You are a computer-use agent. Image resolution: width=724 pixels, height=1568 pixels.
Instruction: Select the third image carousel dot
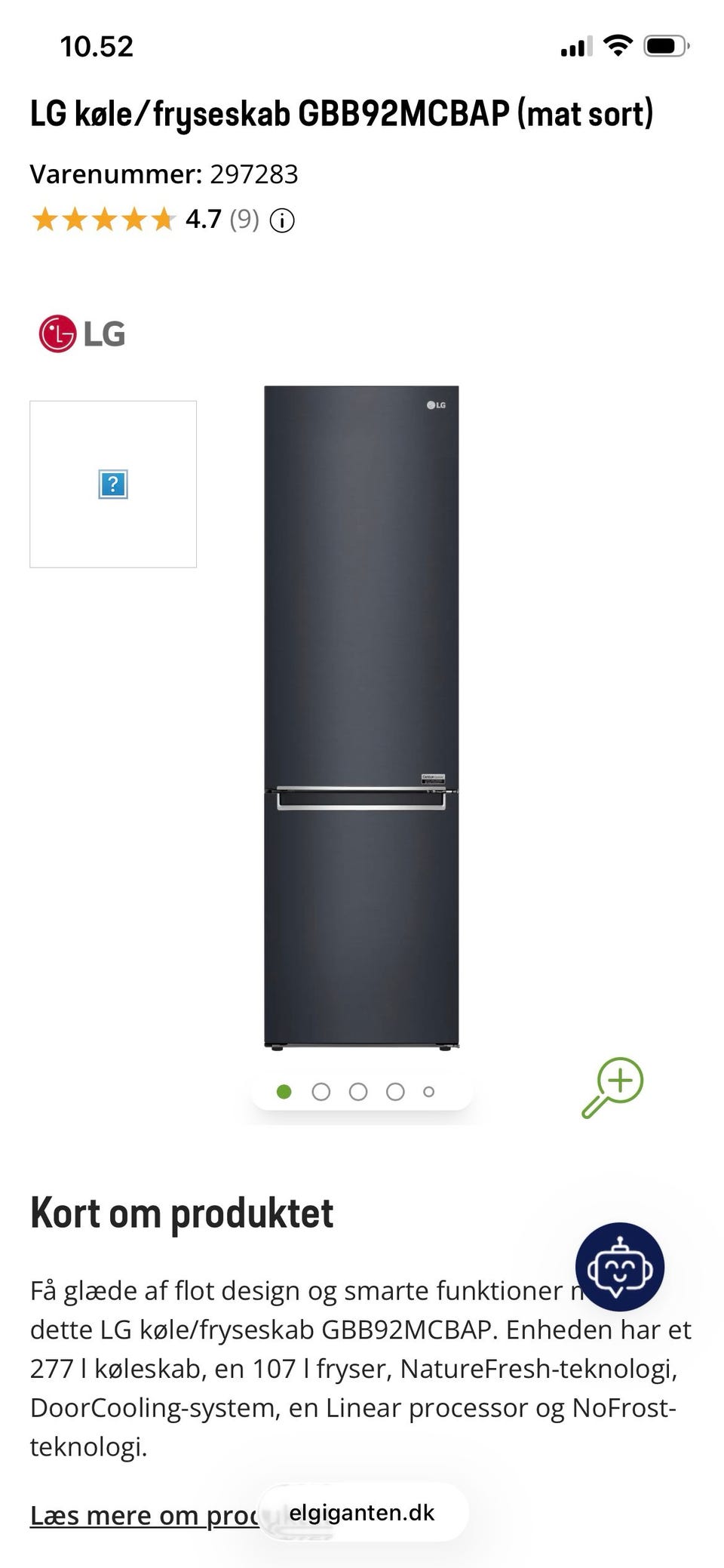click(x=358, y=1092)
